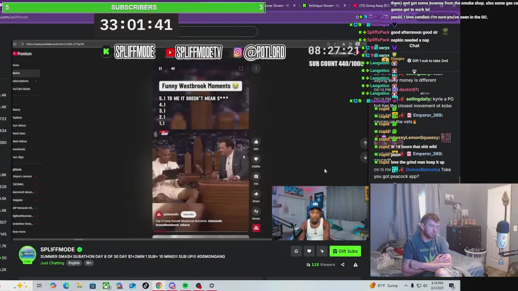Open File Explorer from the taskbar

click(x=79, y=286)
